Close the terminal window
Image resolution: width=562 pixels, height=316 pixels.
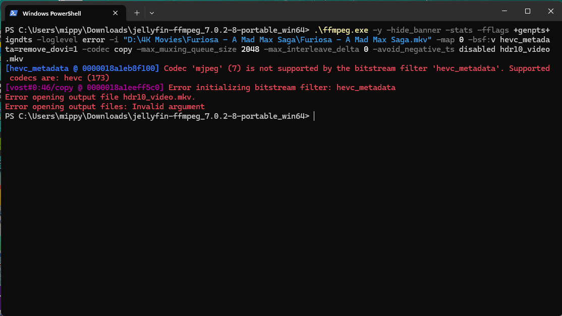coord(550,11)
